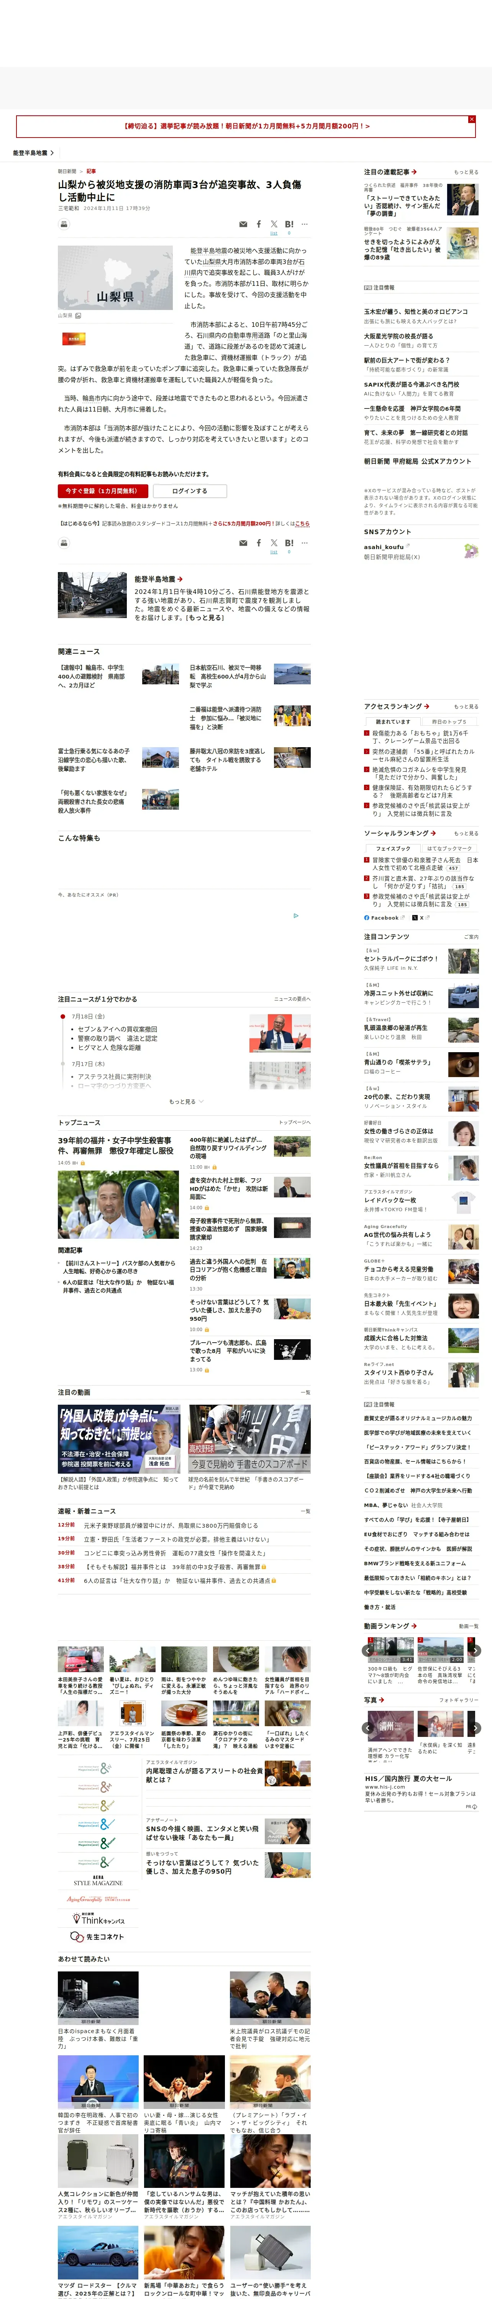The height and width of the screenshot is (2299, 492).
Task: Click the lower X share icon
Action: [x=274, y=543]
